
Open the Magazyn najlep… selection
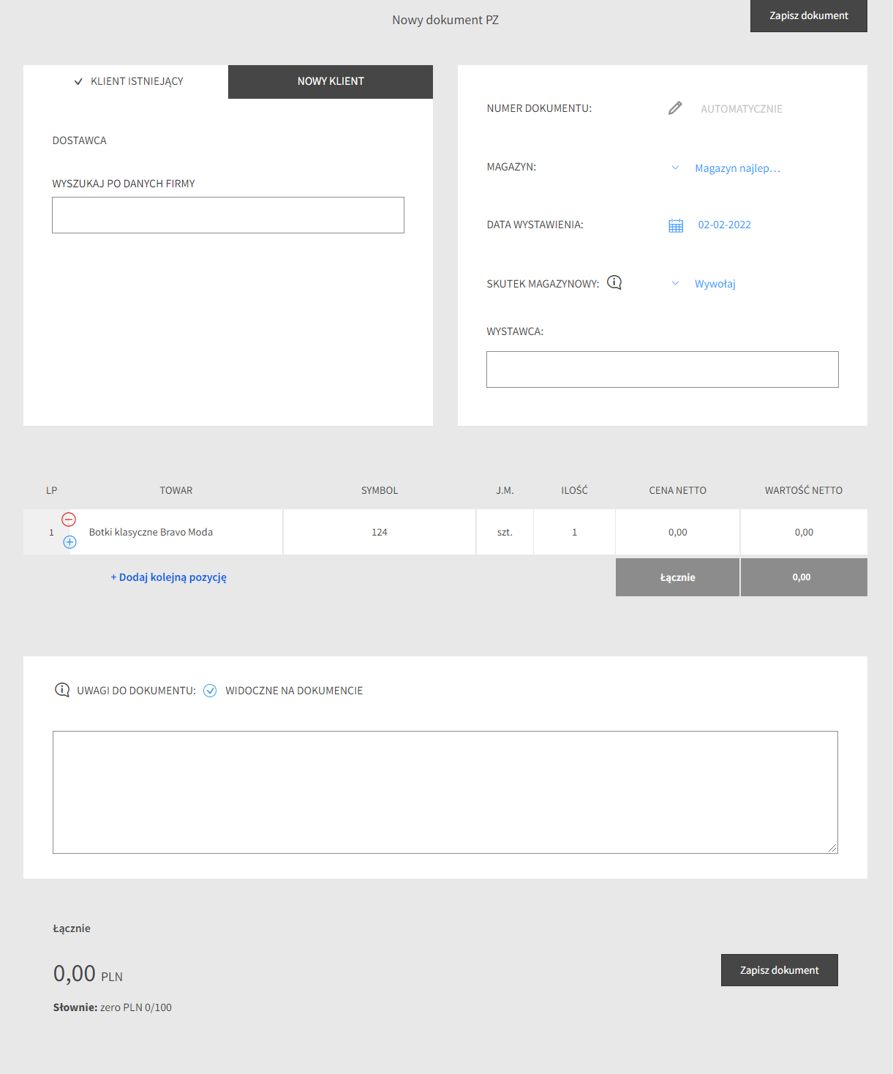pyautogui.click(x=737, y=168)
